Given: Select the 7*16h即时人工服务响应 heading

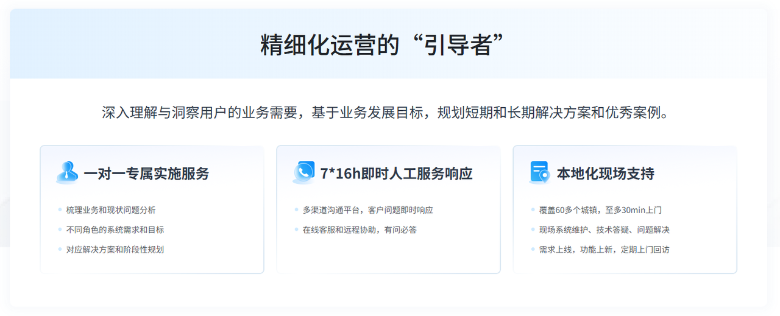Looking at the screenshot, I should click(397, 174).
